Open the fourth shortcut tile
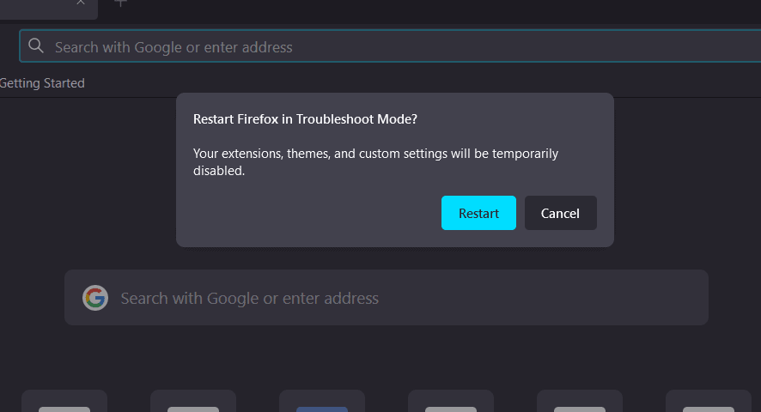761x412 pixels. pyautogui.click(x=451, y=403)
